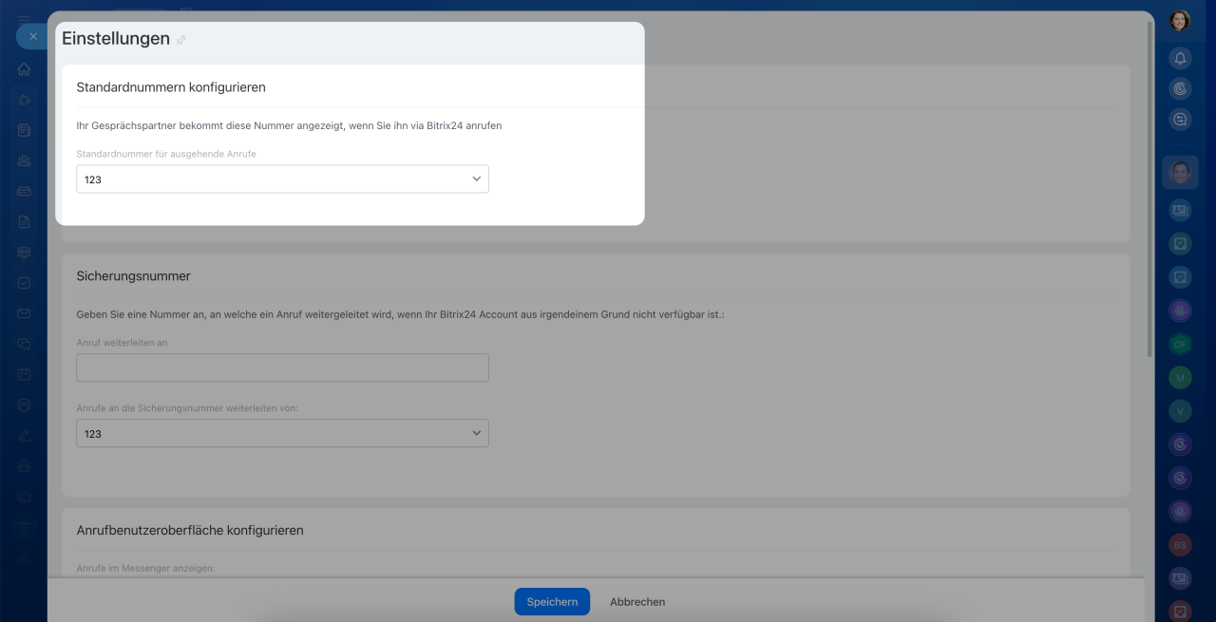Click Anrufbenutzeroberfläche konfigurieren heading
Screen dimensions: 1216x622
click(x=190, y=531)
